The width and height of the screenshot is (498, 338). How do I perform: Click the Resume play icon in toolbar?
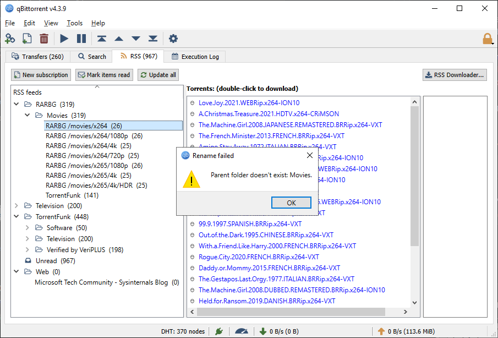(64, 39)
